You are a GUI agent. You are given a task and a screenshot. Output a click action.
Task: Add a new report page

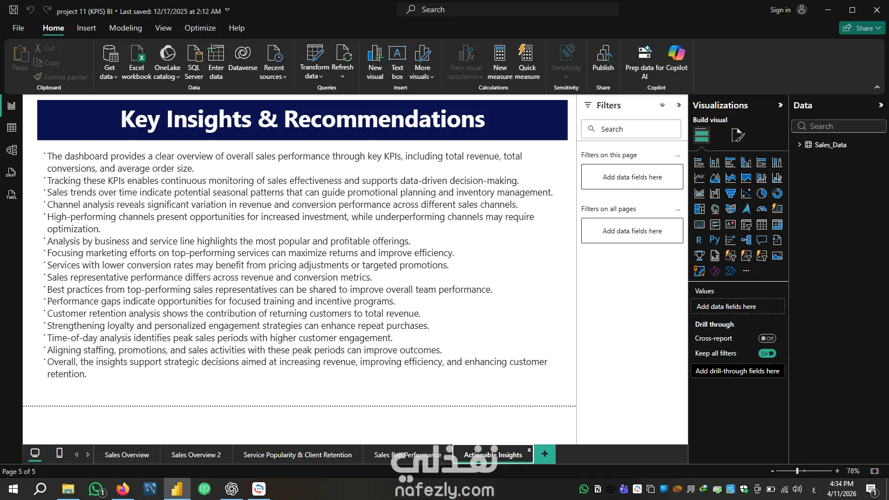(x=545, y=454)
